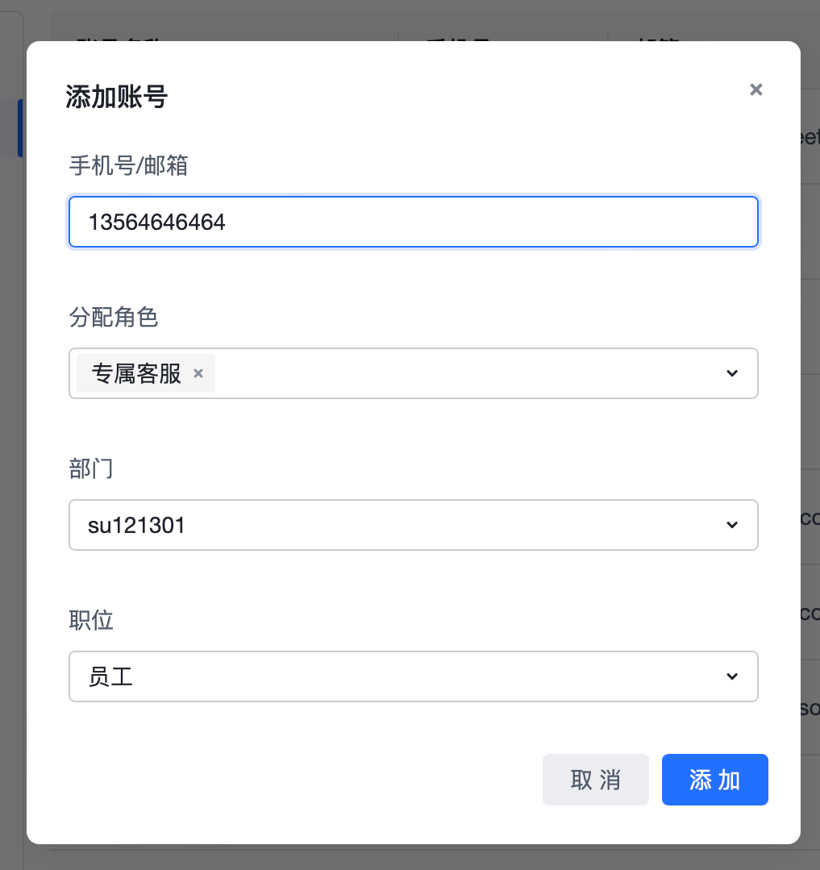
Task: Click the empty area of the role selector
Action: [x=466, y=373]
